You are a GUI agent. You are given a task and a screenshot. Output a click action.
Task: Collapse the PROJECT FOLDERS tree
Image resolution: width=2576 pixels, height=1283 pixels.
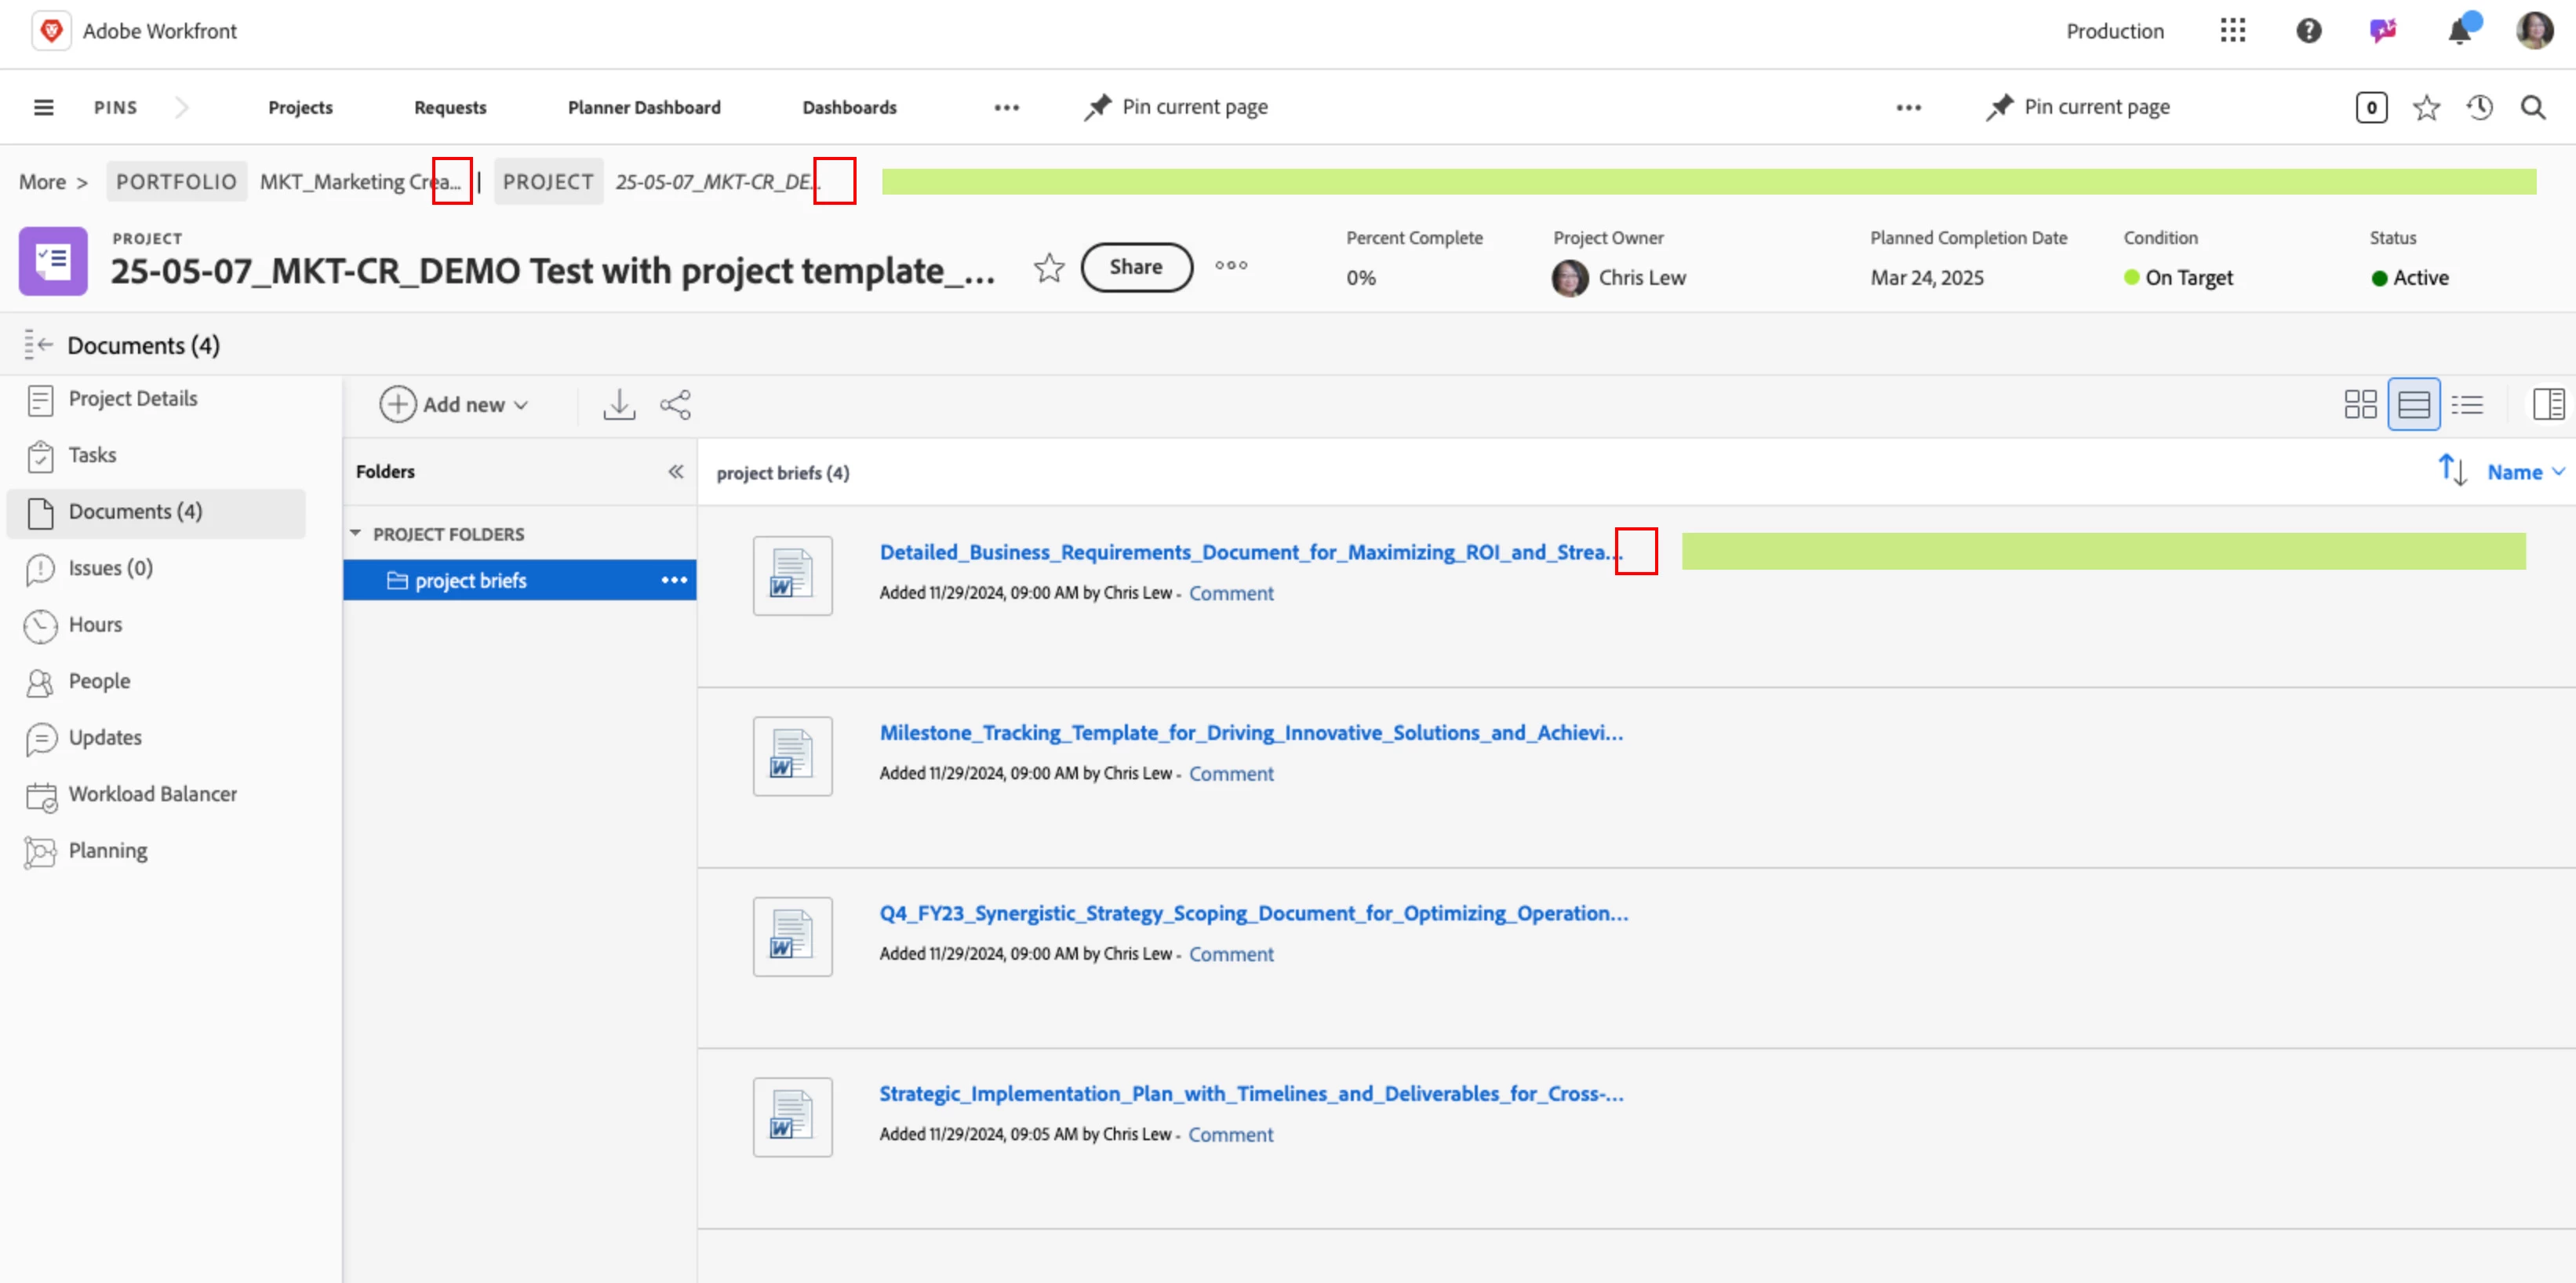(x=355, y=533)
